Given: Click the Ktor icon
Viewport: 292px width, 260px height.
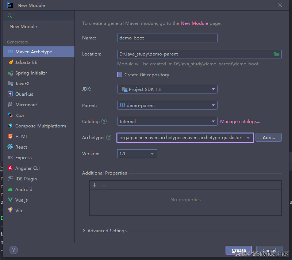Looking at the screenshot, I should [x=10, y=115].
